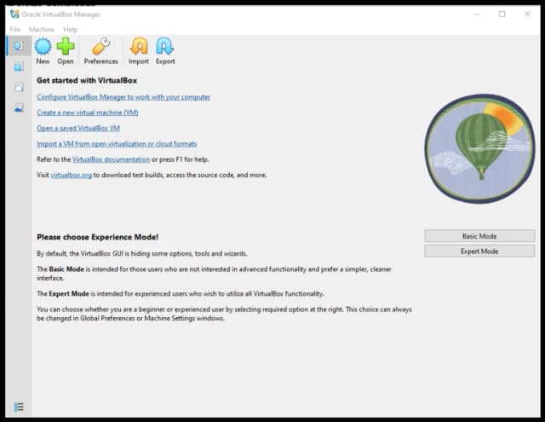The height and width of the screenshot is (422, 545).
Task: Click the Import appliance icon
Action: [x=139, y=46]
